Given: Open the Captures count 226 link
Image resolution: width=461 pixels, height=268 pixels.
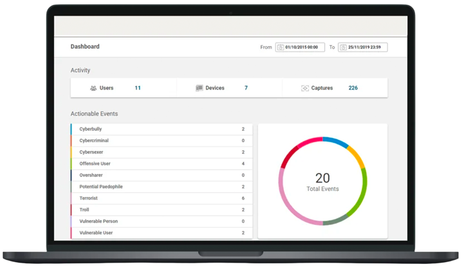Looking at the screenshot, I should coord(353,88).
